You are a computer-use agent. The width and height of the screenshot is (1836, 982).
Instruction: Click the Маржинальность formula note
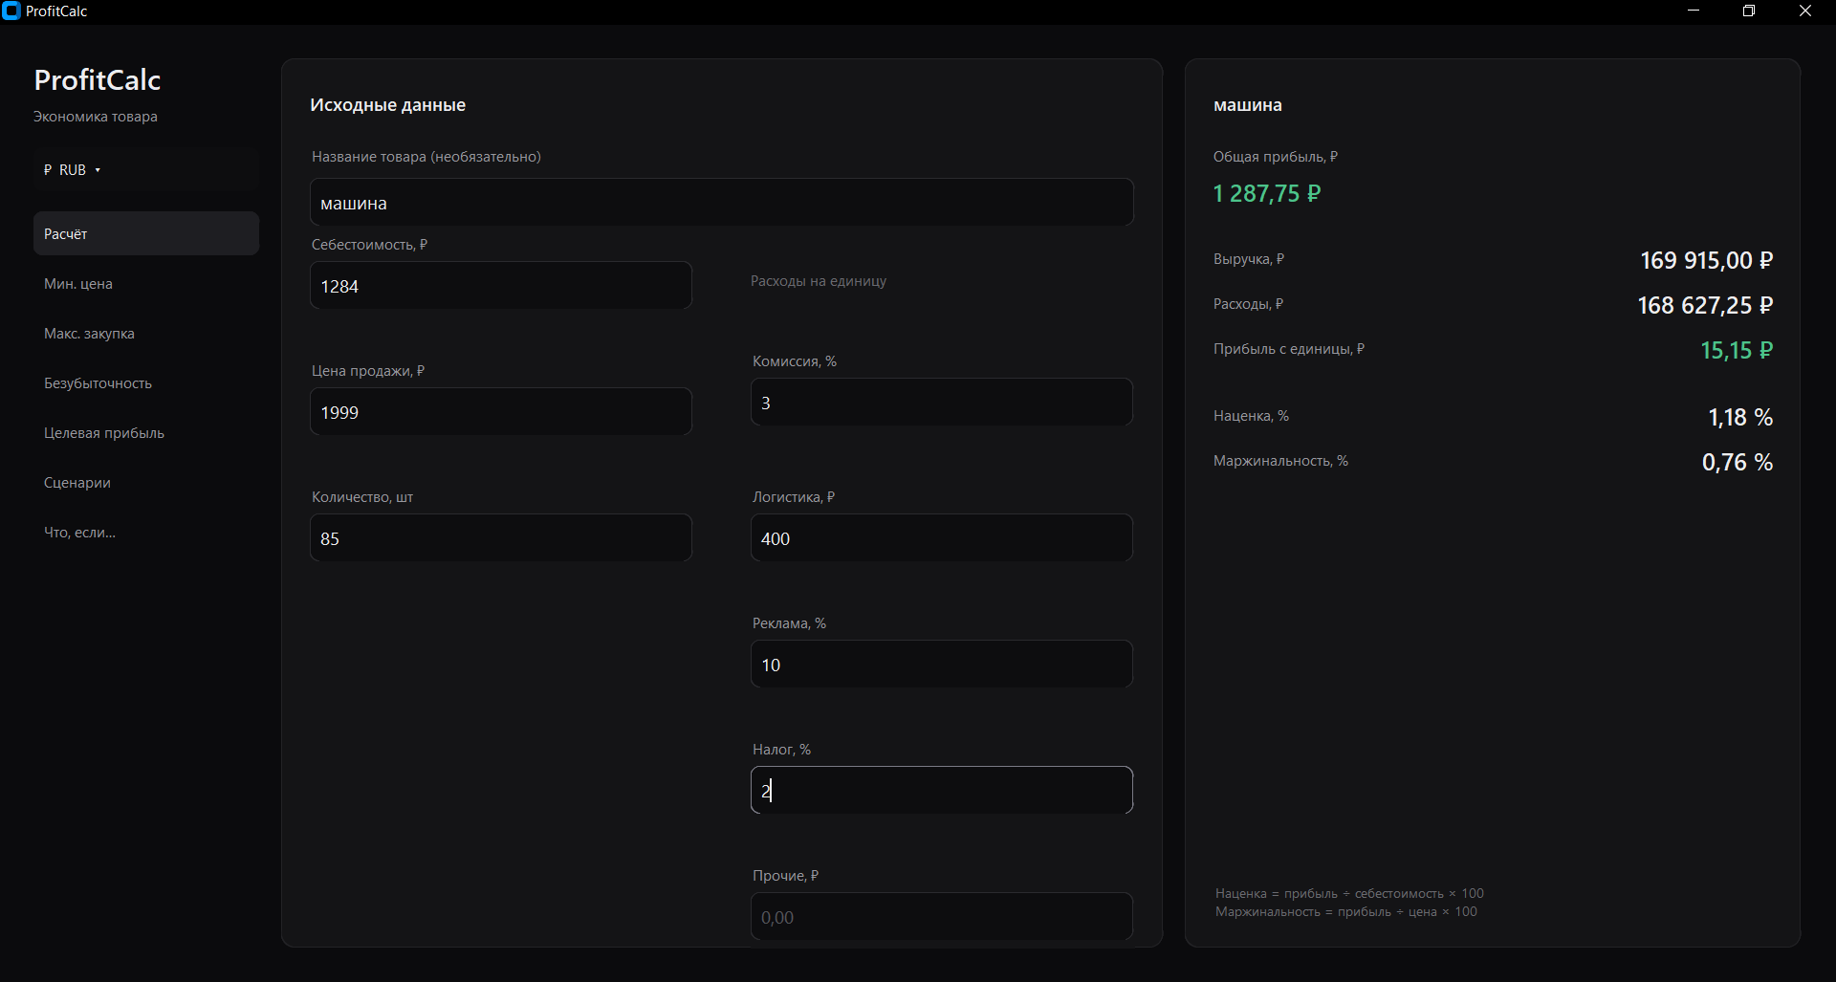[x=1346, y=911]
